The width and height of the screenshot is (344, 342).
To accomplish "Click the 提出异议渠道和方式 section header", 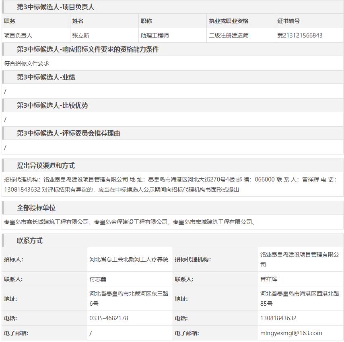I will click(45, 165).
